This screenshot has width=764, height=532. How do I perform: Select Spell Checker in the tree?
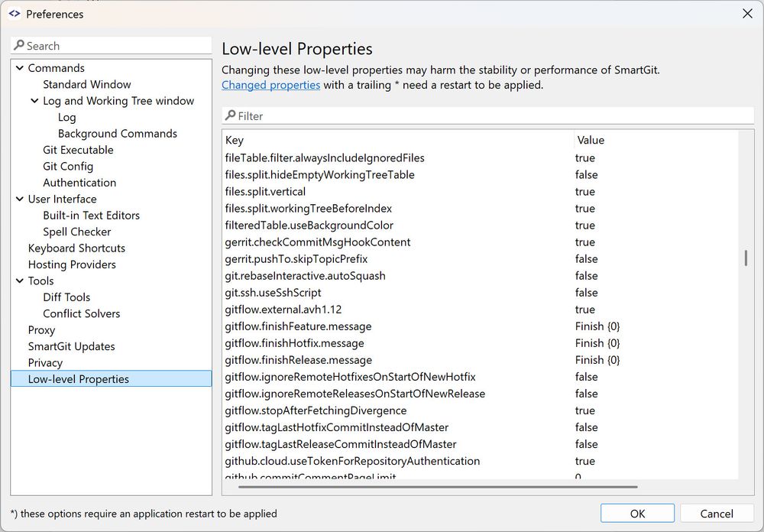pyautogui.click(x=77, y=232)
